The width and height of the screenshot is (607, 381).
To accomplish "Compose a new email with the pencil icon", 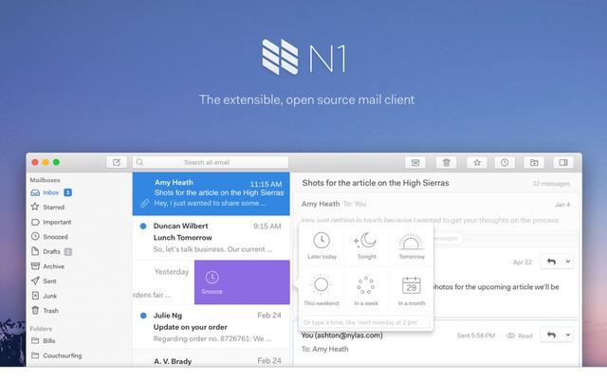I will 117,162.
